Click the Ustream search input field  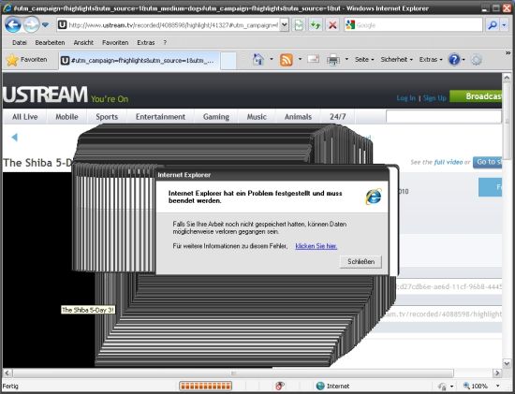pos(444,117)
